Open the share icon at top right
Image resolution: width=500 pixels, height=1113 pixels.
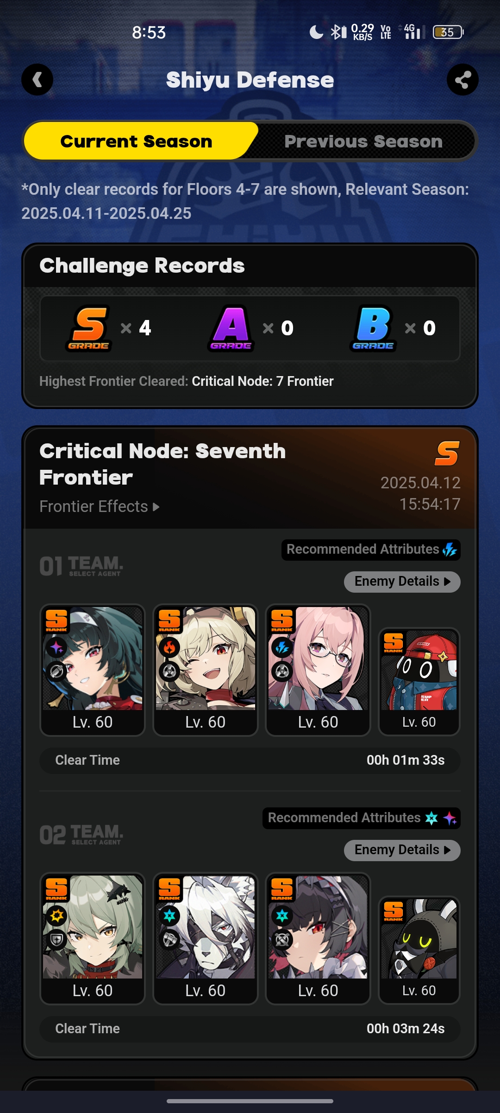(x=462, y=80)
